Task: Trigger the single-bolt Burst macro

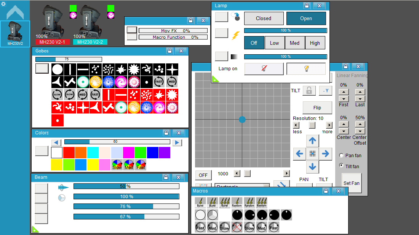Action: 200,202
